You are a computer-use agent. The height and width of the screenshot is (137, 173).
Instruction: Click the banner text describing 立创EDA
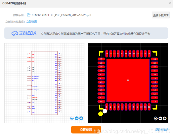[x=96, y=34]
